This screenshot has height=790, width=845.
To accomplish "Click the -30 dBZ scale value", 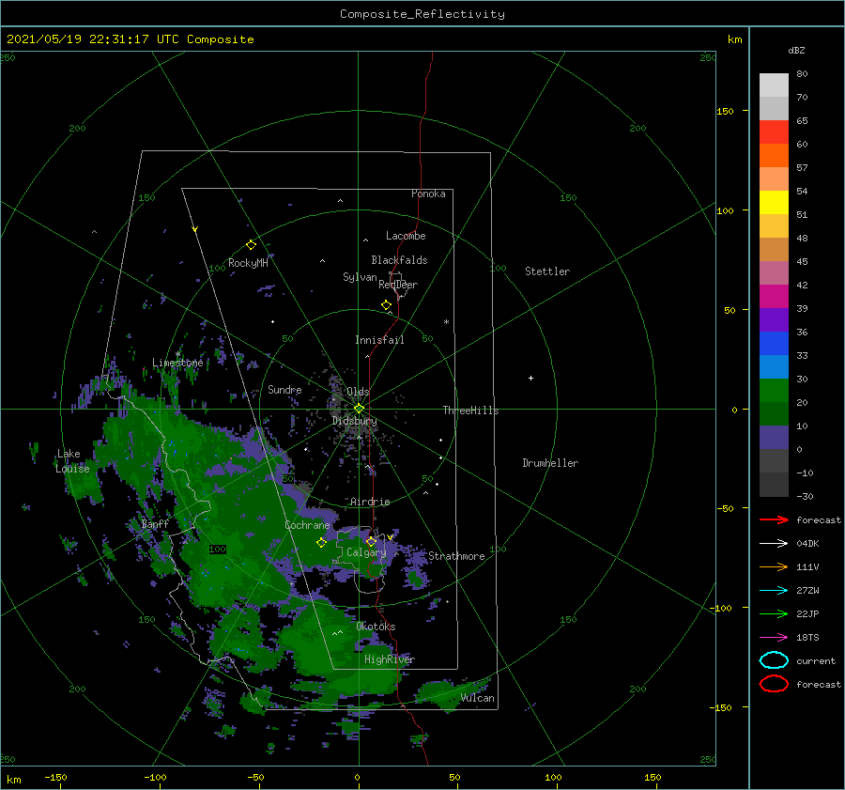I will pyautogui.click(x=805, y=496).
